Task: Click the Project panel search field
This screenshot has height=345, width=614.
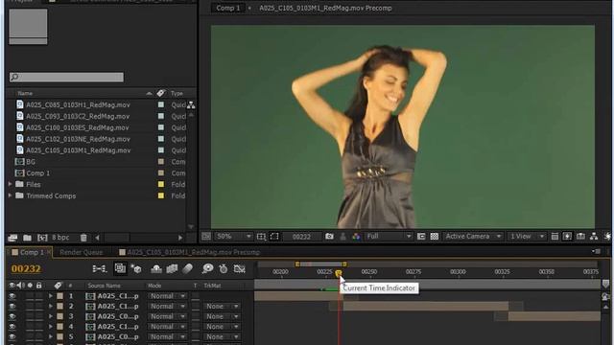Action: [x=66, y=77]
